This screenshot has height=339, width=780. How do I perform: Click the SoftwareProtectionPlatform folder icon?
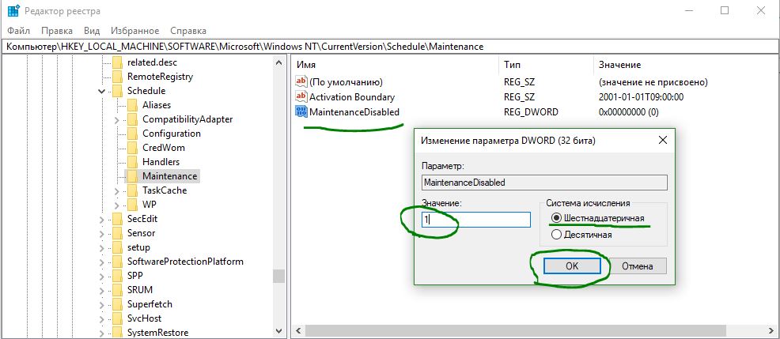117,261
